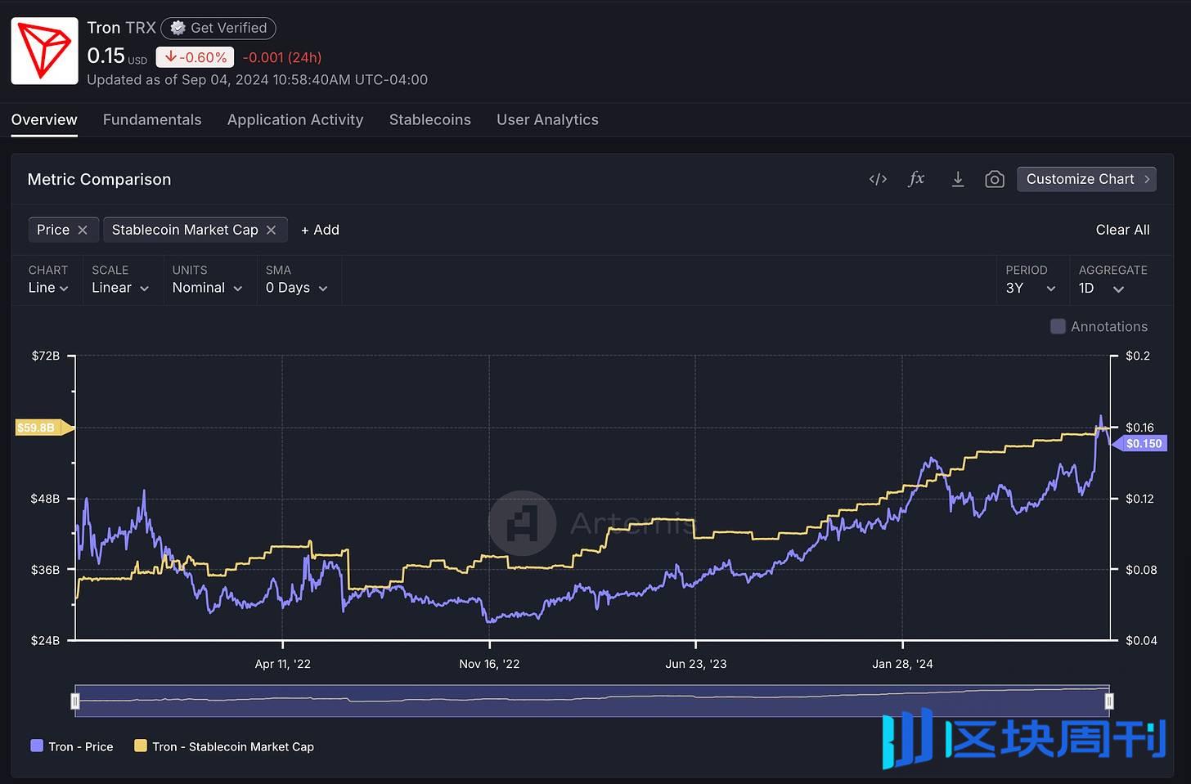The height and width of the screenshot is (784, 1191).
Task: Click the $72B axis label
Action: [46, 356]
